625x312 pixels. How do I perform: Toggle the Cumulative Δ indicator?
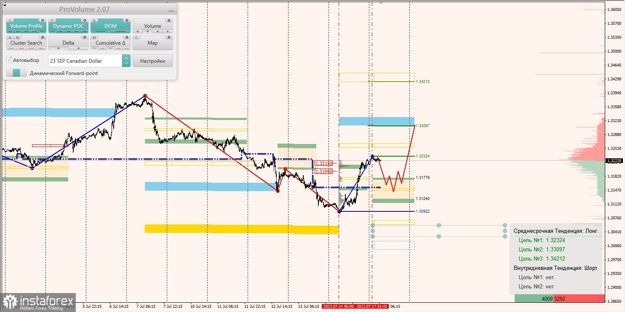click(x=110, y=43)
